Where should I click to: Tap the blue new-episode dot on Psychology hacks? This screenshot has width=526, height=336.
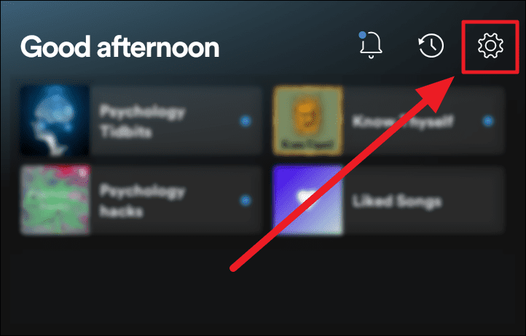click(x=246, y=200)
